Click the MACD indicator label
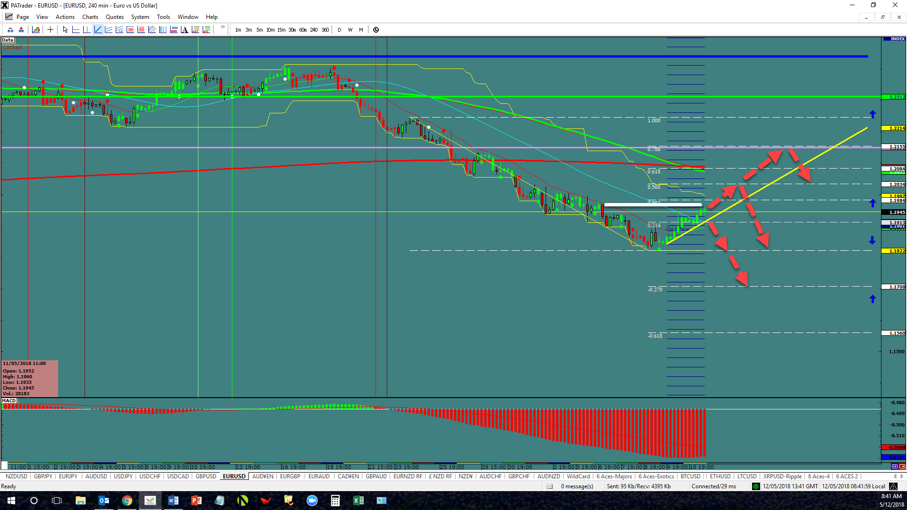 pyautogui.click(x=9, y=401)
